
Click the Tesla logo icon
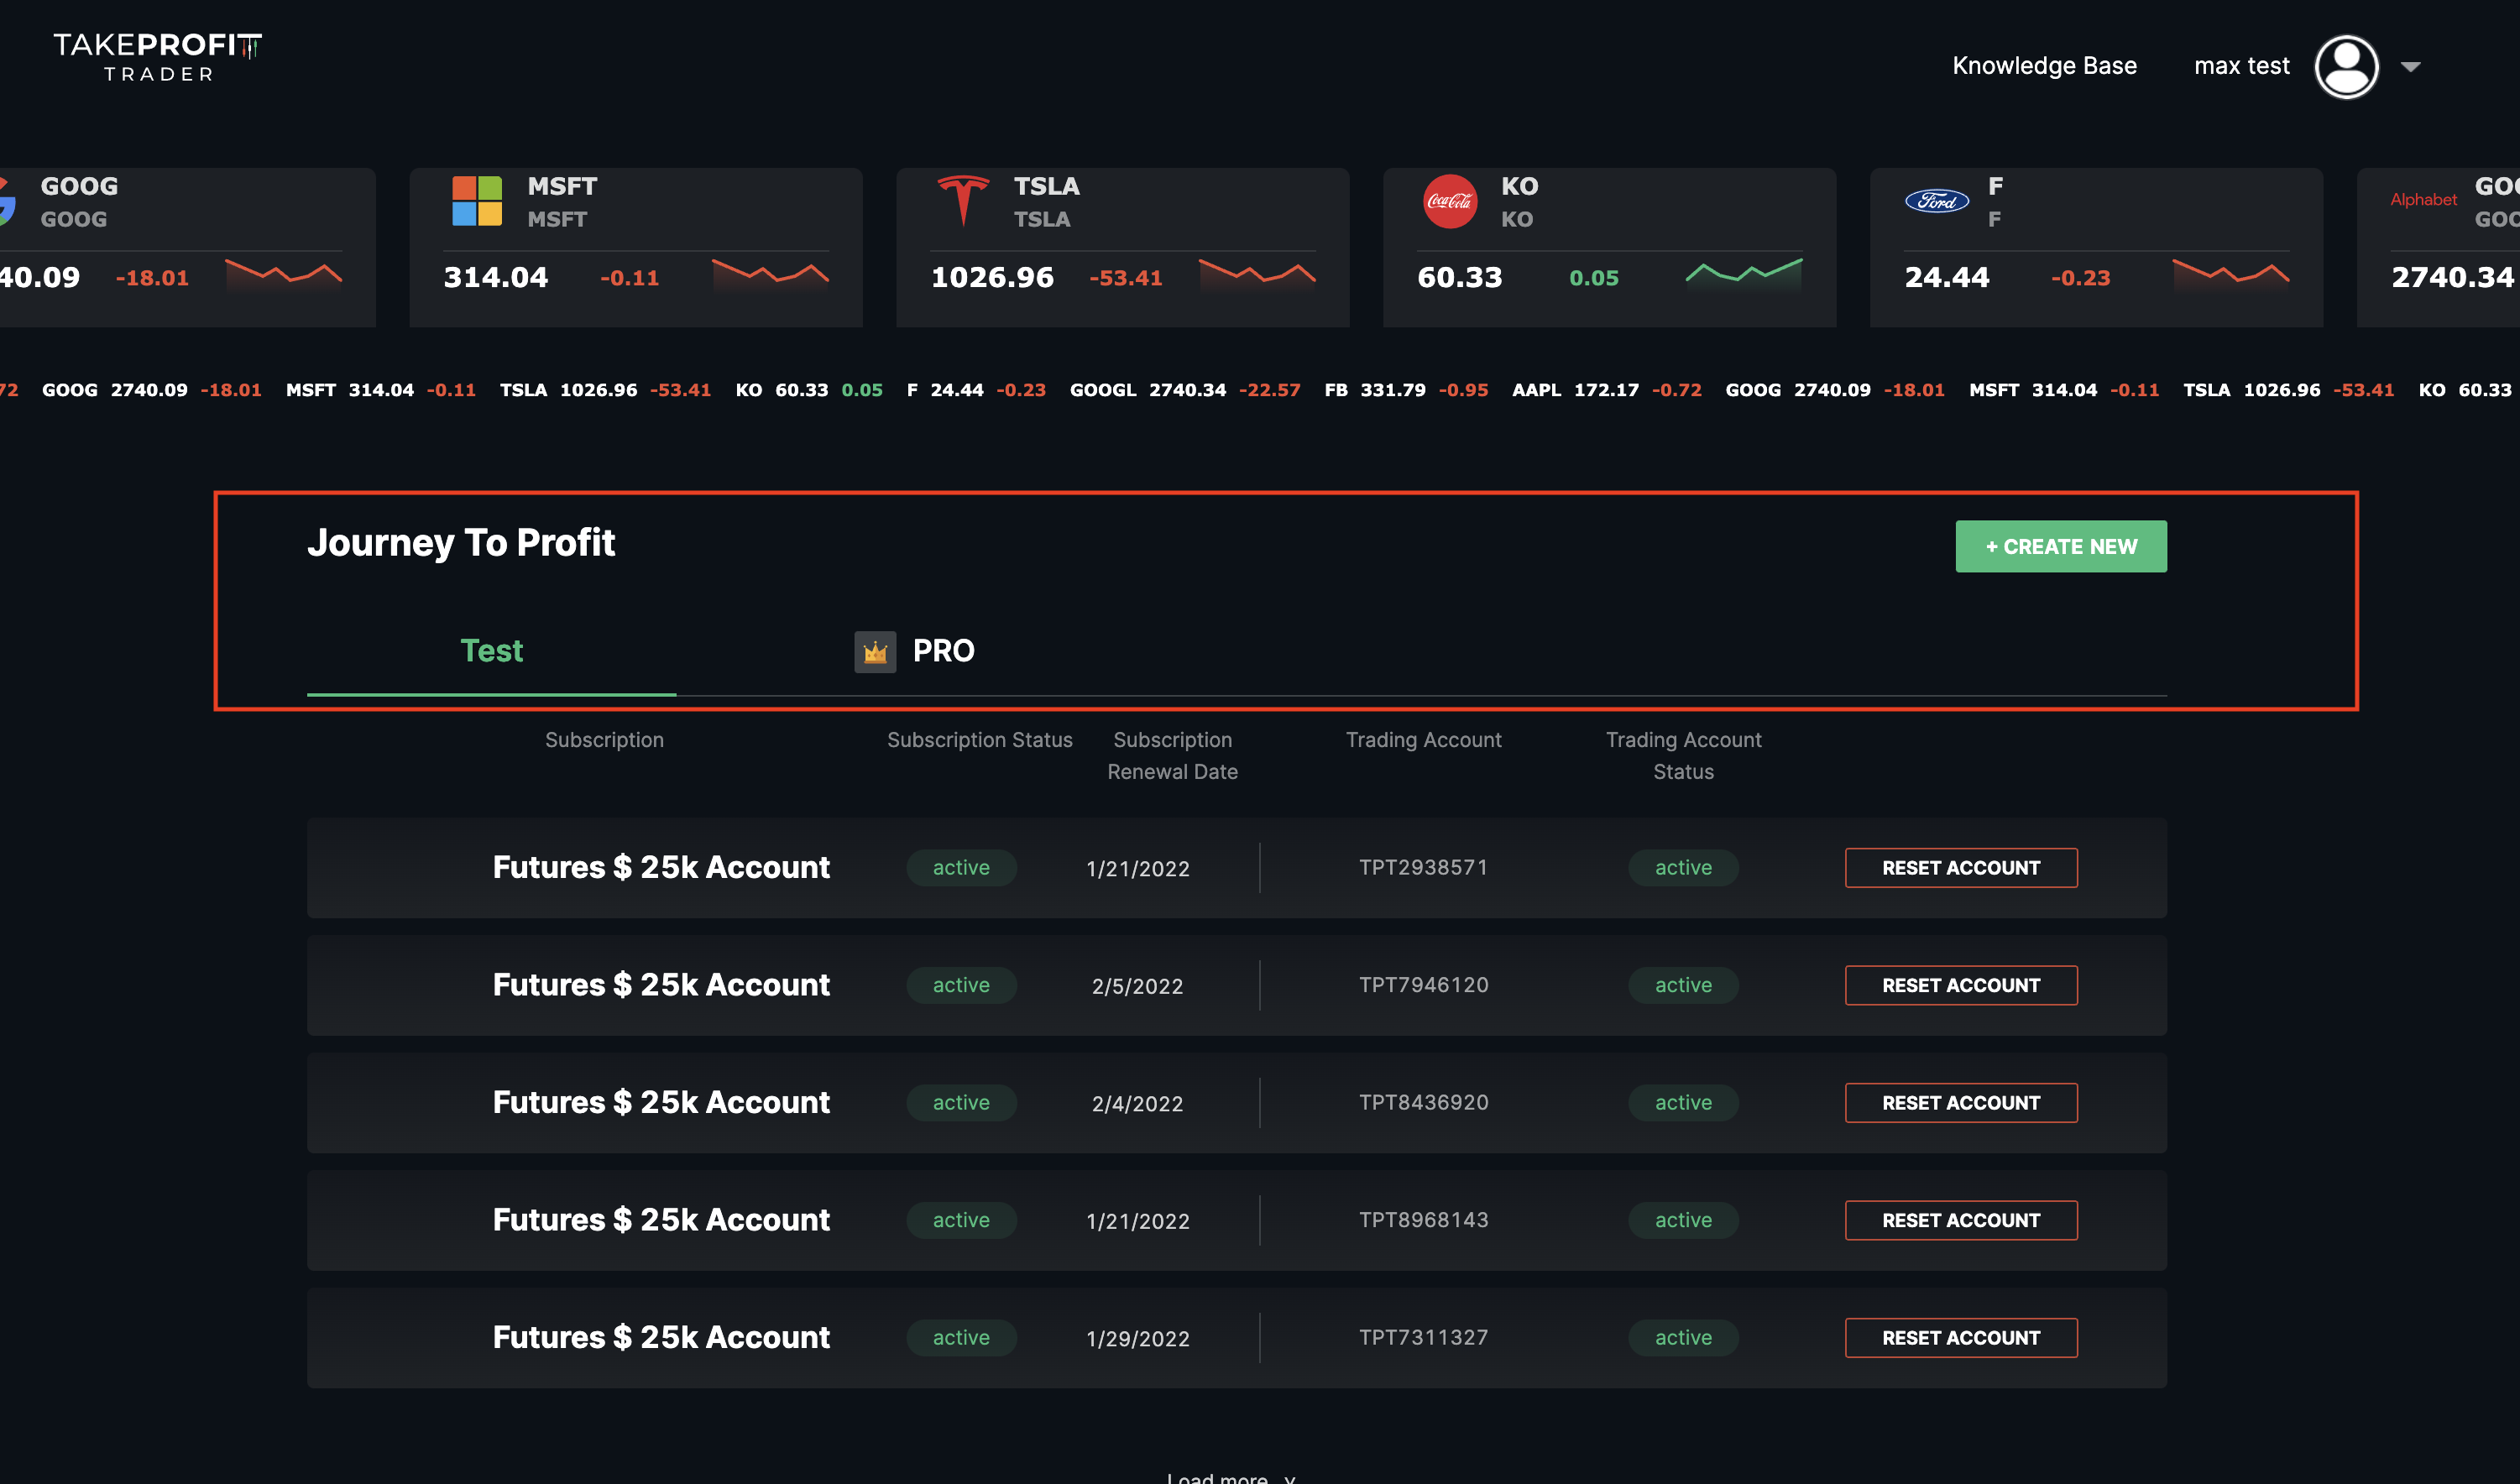pyautogui.click(x=963, y=200)
